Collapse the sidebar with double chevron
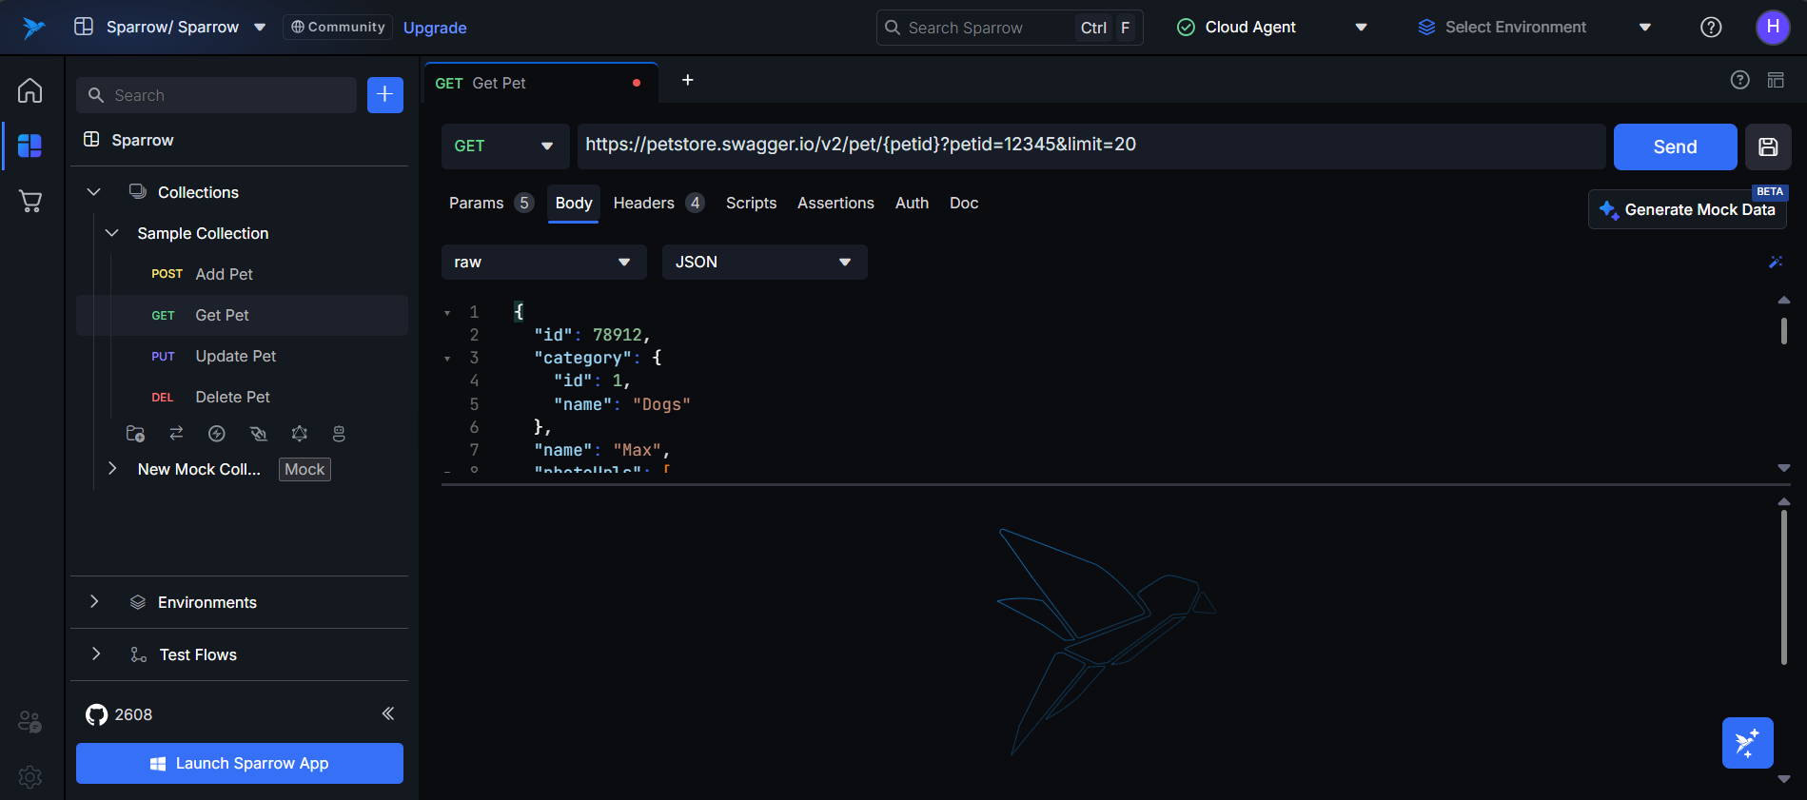 388,713
